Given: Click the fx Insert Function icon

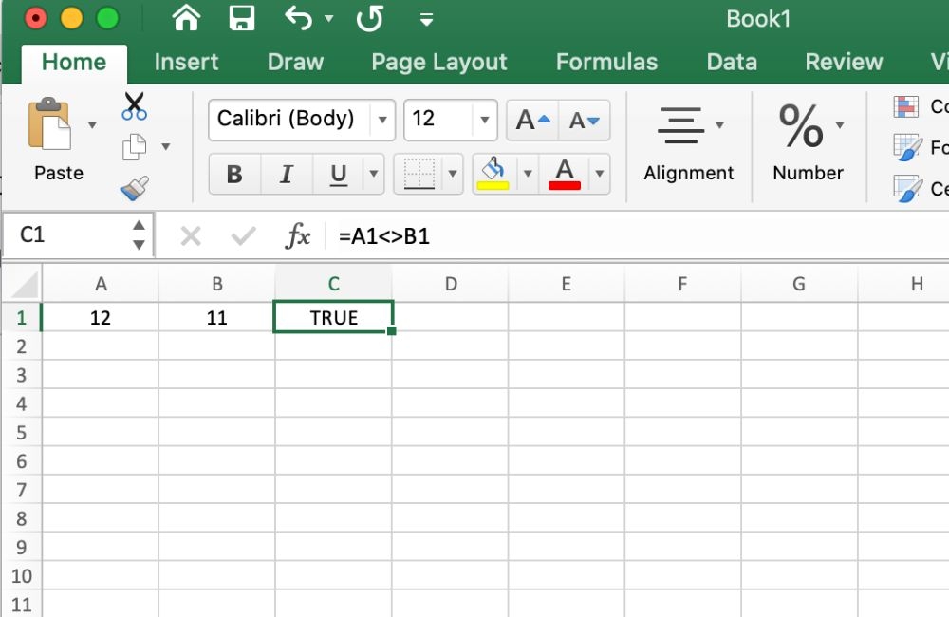Looking at the screenshot, I should pos(300,236).
